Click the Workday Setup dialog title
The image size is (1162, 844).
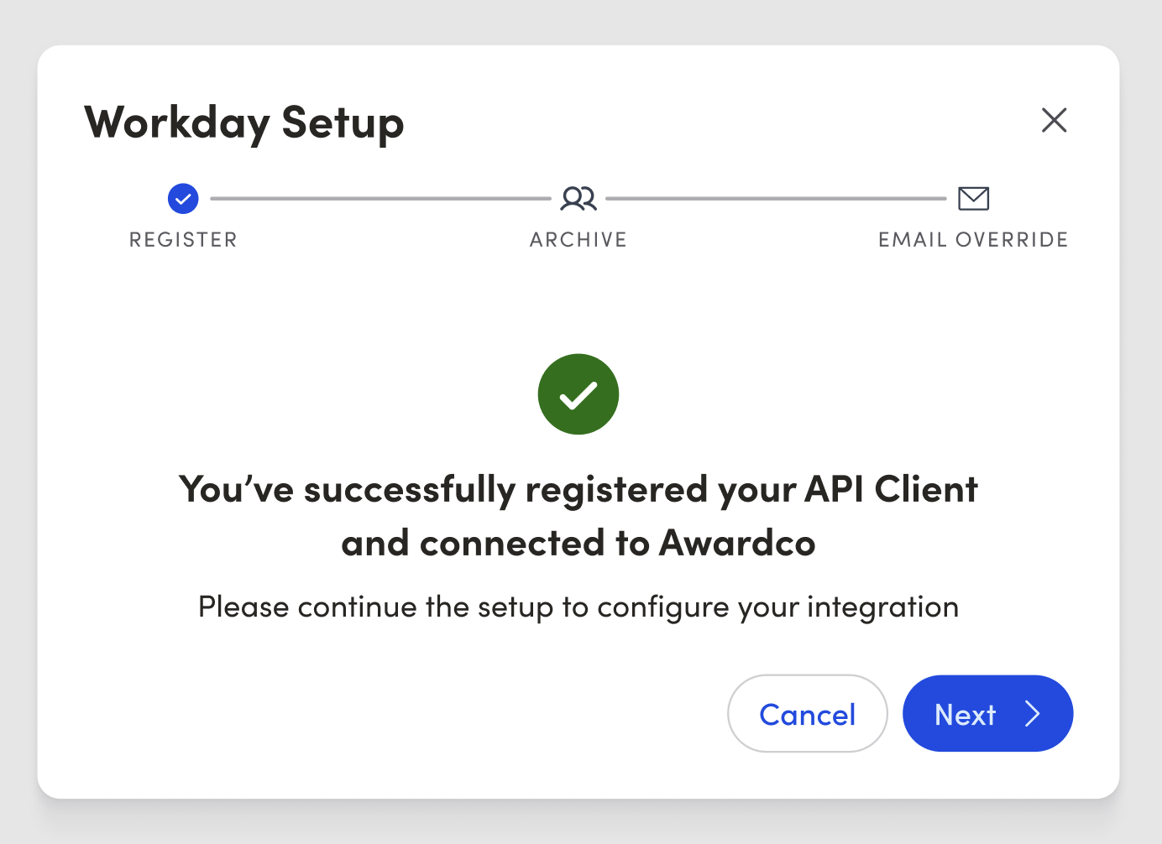[244, 122]
